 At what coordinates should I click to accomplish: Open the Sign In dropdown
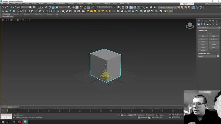[x=187, y=4]
